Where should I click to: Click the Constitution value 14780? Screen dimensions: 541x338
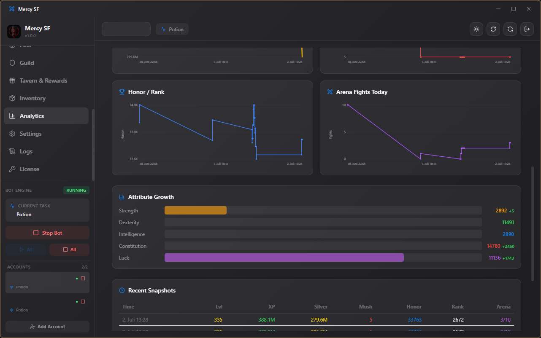click(493, 246)
